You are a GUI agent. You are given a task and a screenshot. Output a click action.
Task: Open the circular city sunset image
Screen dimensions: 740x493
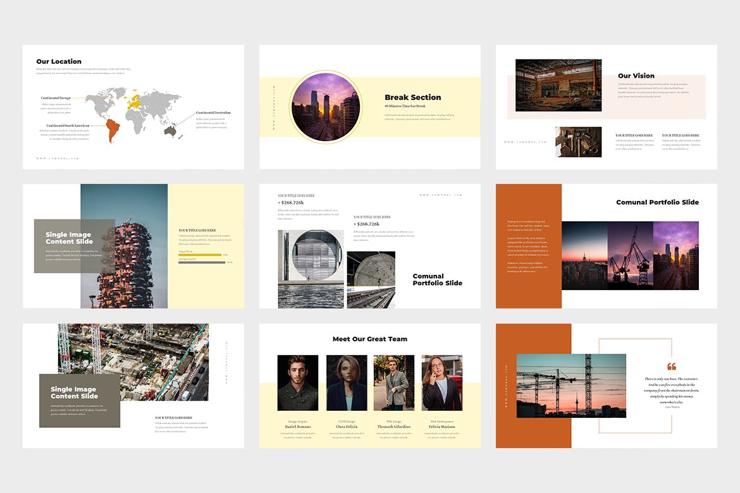325,107
